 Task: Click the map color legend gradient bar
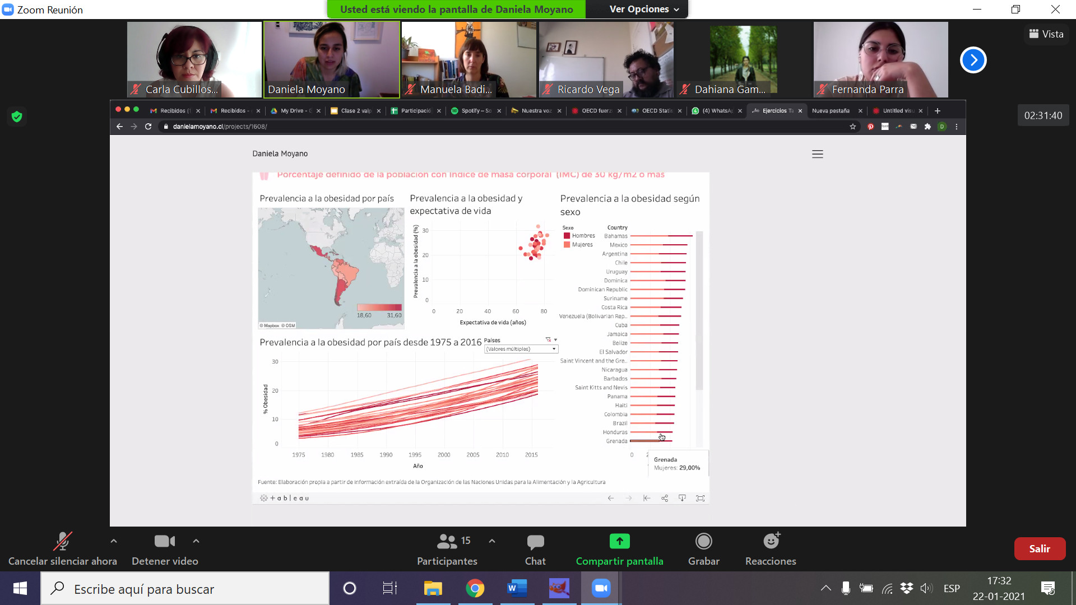pos(379,307)
